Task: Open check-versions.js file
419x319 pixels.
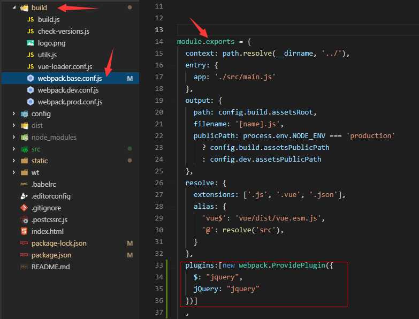Action: [x=64, y=31]
